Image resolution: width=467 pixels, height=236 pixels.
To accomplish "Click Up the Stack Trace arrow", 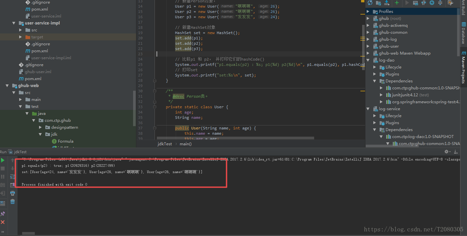I will (13, 160).
